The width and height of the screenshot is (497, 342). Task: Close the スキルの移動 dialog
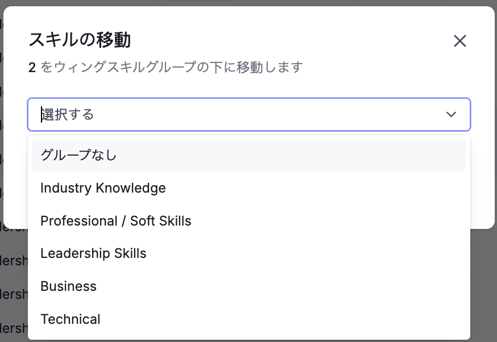pos(459,41)
